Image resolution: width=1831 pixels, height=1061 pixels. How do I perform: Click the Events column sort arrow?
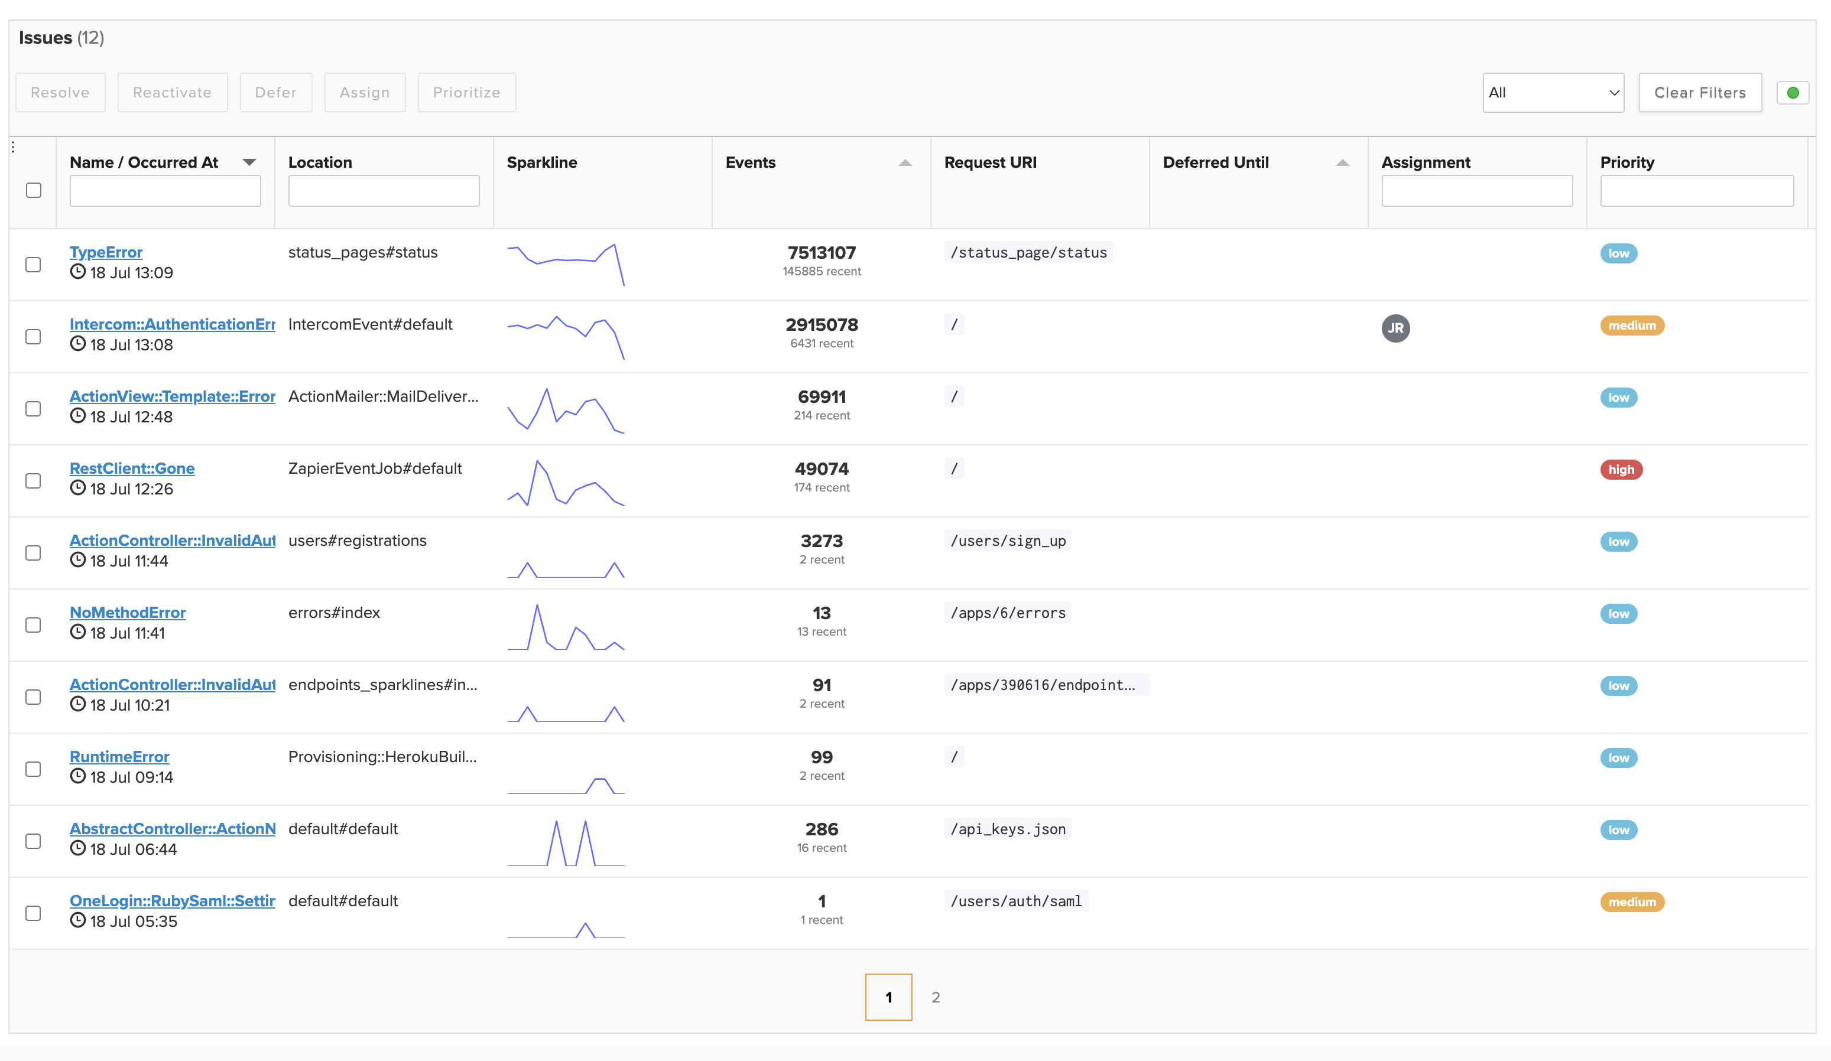click(905, 164)
